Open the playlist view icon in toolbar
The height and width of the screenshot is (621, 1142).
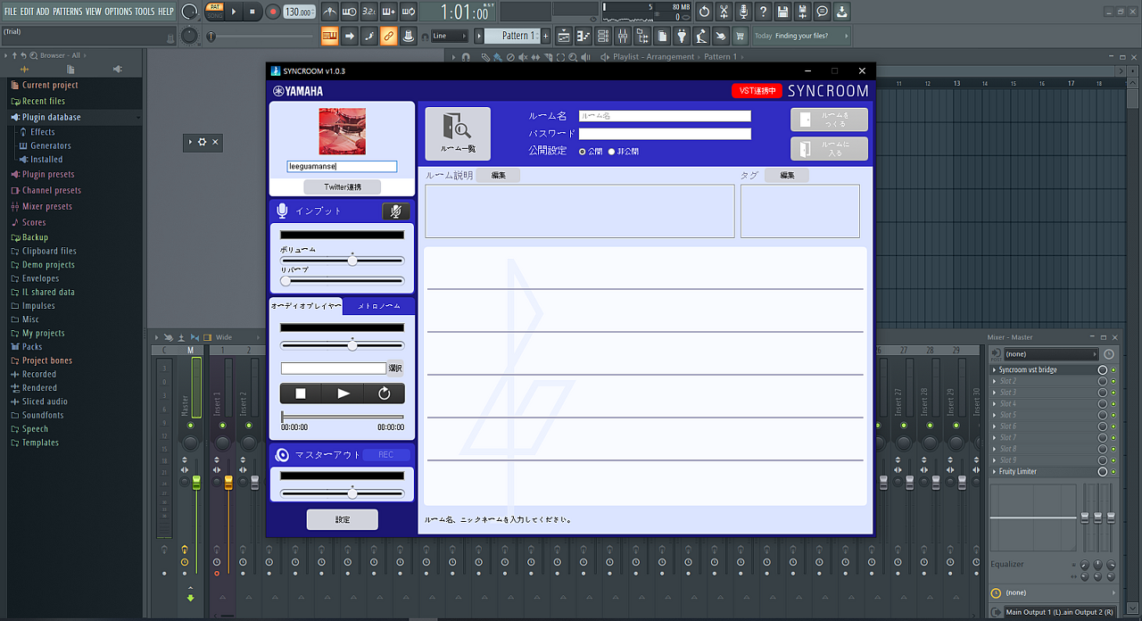pyautogui.click(x=564, y=36)
